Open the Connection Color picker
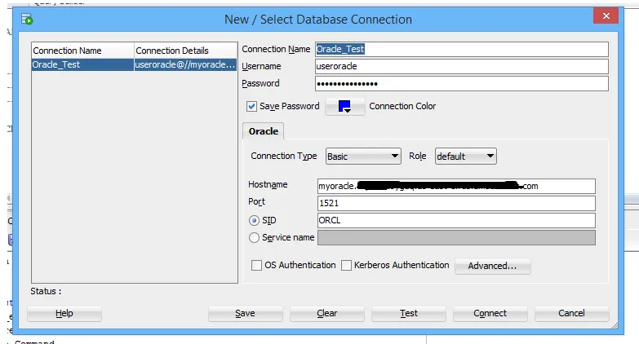This screenshot has width=639, height=344. [344, 107]
